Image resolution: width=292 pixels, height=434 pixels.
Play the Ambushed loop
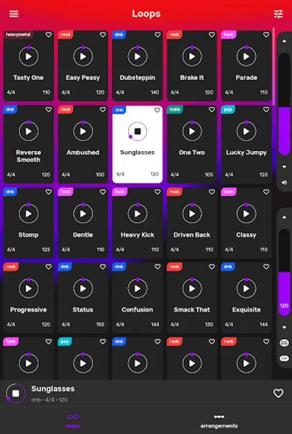(x=83, y=131)
